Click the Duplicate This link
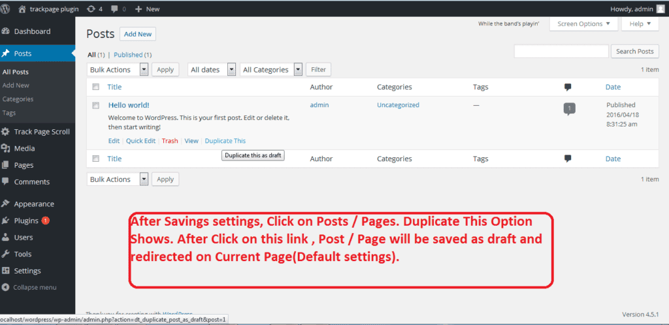The height and width of the screenshot is (325, 669). click(x=225, y=141)
